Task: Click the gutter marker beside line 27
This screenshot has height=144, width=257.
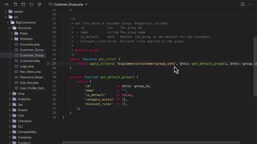Action: 48,63
